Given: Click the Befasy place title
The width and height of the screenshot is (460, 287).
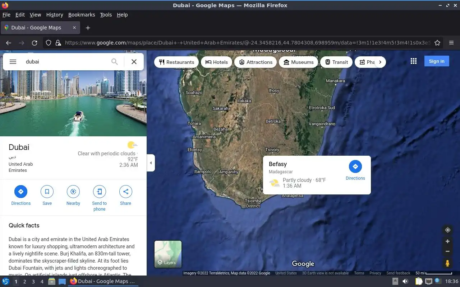Looking at the screenshot, I should (x=278, y=164).
